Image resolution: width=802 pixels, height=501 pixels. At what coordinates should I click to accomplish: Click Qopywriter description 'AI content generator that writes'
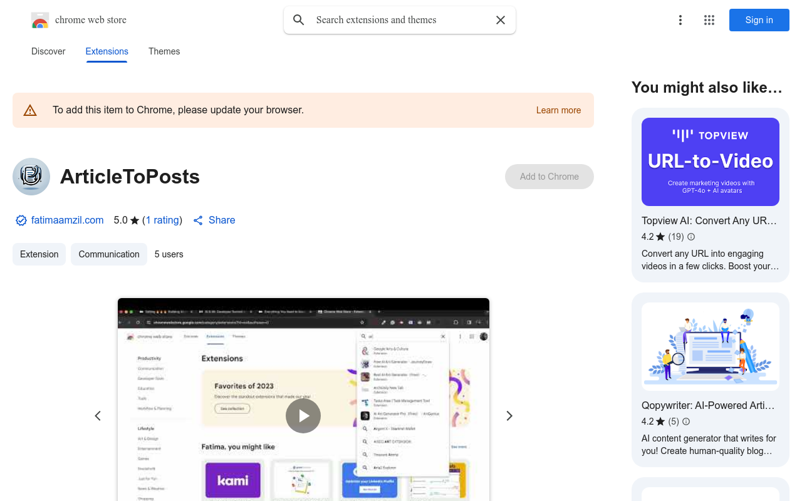tap(709, 438)
